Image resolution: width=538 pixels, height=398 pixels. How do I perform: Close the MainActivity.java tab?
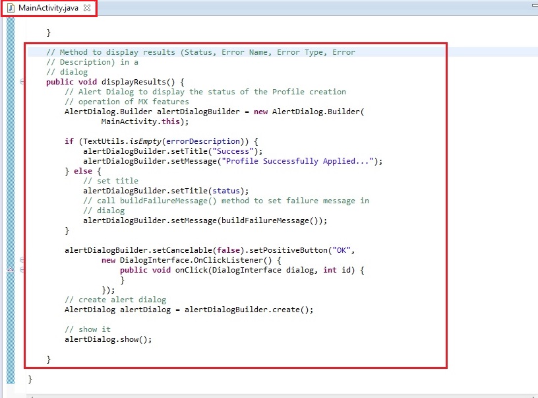point(86,8)
